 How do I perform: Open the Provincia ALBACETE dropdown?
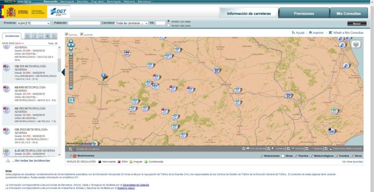coord(33,23)
